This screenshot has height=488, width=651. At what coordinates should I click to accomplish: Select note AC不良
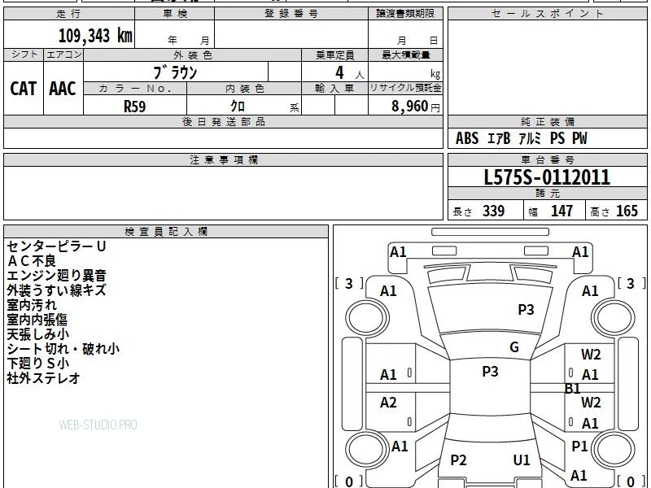click(x=31, y=261)
